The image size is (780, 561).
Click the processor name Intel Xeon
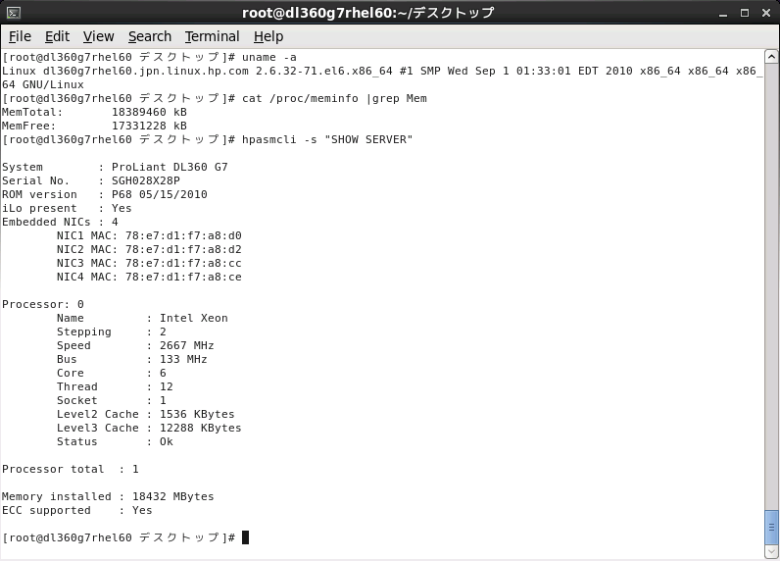[193, 318]
